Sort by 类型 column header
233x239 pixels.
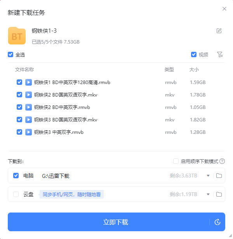coord(169,70)
